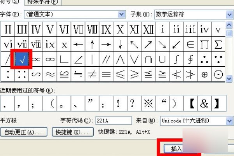The height and width of the screenshot is (156, 234).
Task: Select the down arrow symbol
Action: pos(120,44)
